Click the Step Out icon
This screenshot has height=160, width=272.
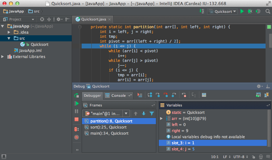pos(174,95)
